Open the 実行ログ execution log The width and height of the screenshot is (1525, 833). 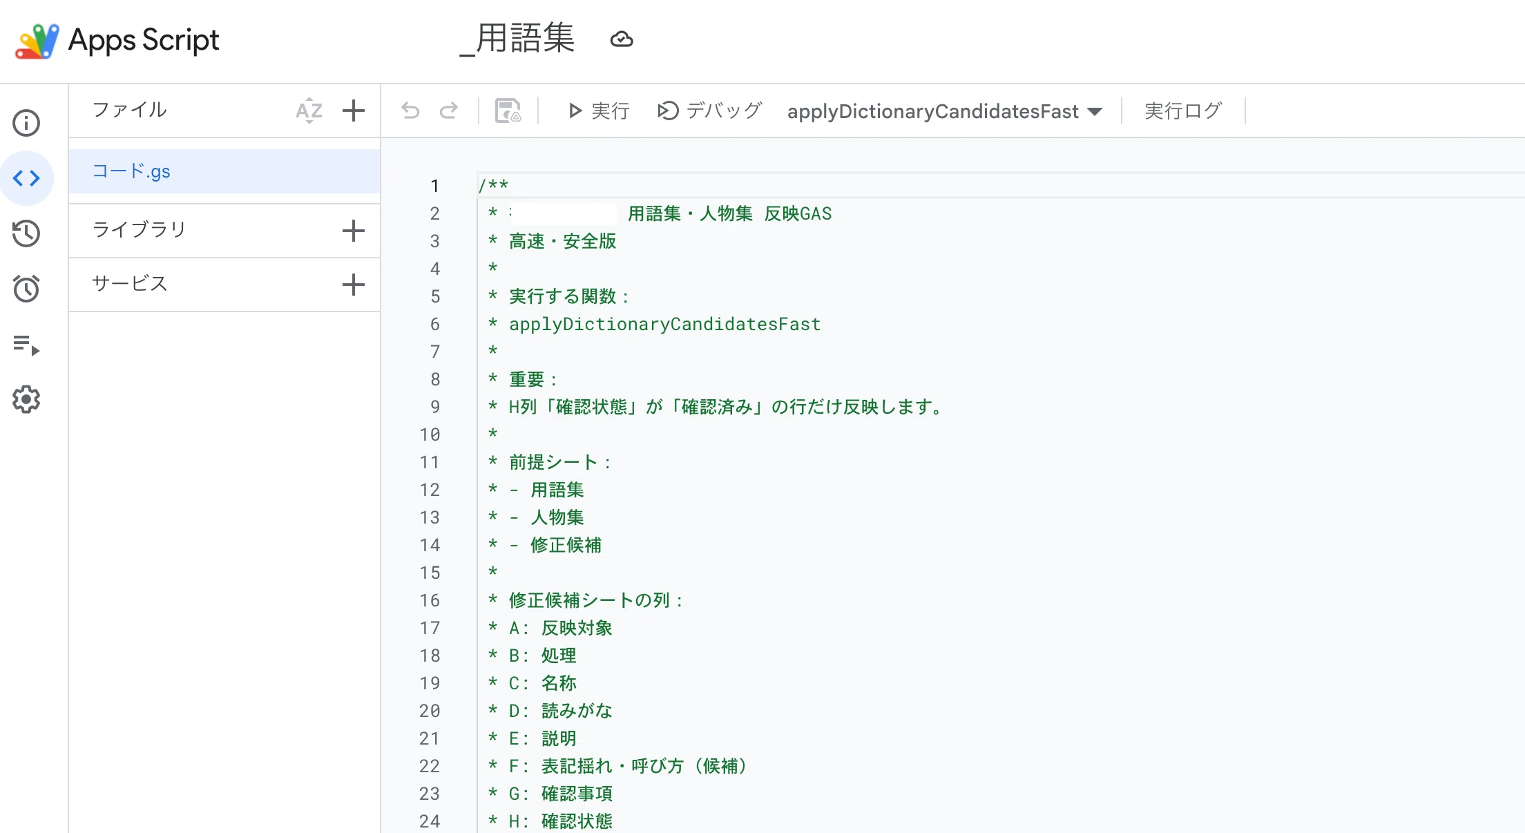(1183, 111)
